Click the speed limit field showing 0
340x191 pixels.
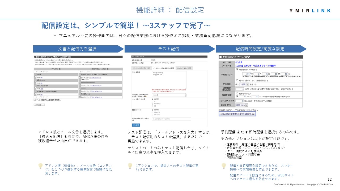pyautogui.click(x=240, y=89)
